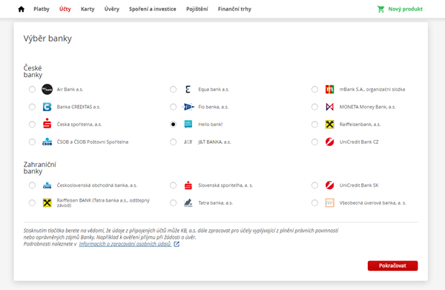Click the UniCredit Bank SK logo
This screenshot has height=290, width=445.
coord(329,185)
